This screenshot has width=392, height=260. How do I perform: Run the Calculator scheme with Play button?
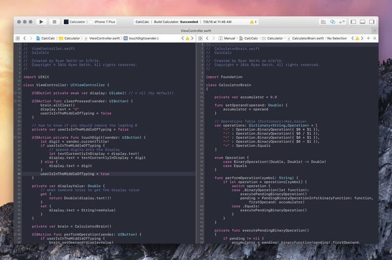click(41, 22)
